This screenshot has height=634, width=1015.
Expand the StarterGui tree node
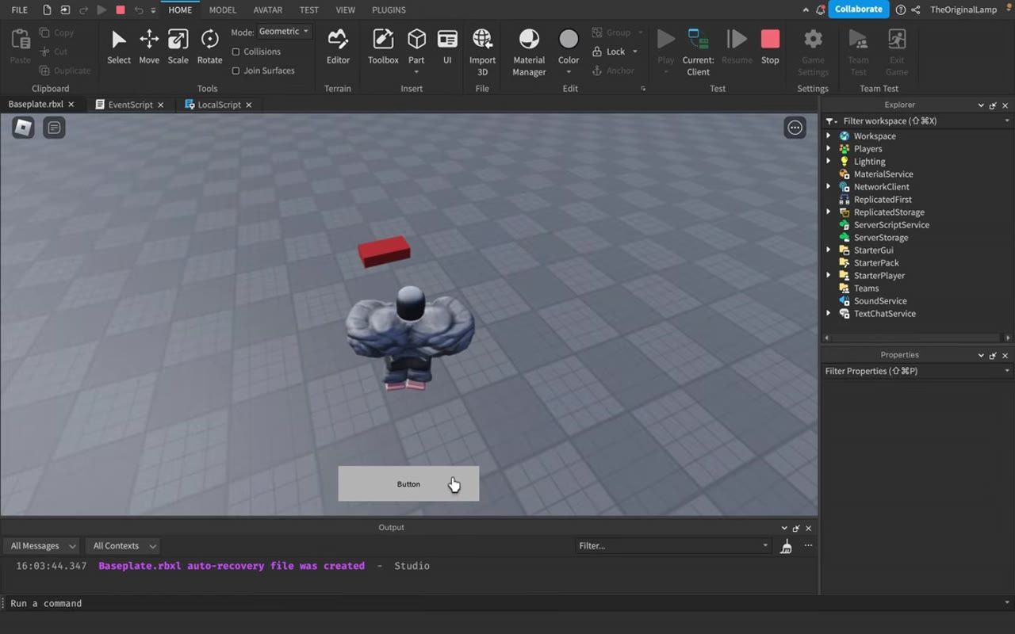[x=829, y=250]
